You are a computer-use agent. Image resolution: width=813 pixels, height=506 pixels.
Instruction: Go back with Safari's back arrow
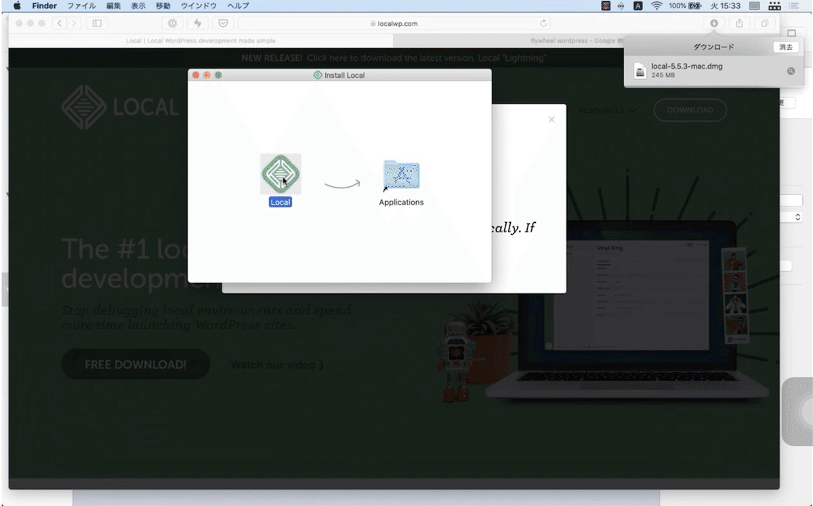click(x=59, y=23)
